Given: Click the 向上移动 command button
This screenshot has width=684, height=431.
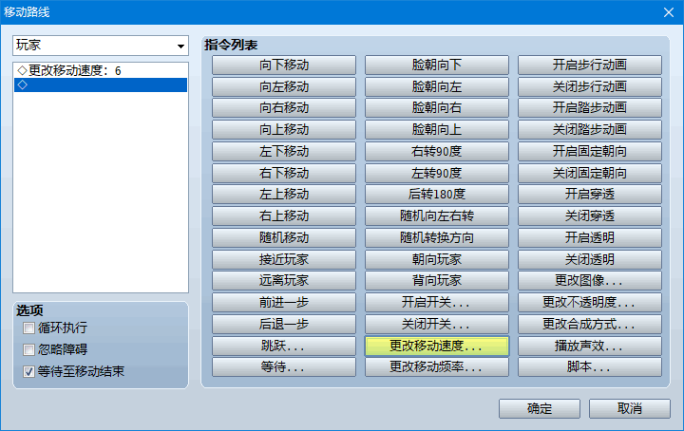Looking at the screenshot, I should (284, 130).
